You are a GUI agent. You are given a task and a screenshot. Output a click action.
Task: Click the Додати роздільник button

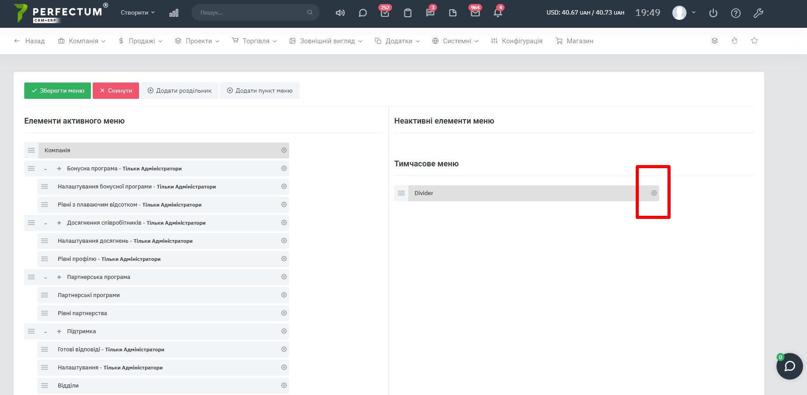[179, 91]
